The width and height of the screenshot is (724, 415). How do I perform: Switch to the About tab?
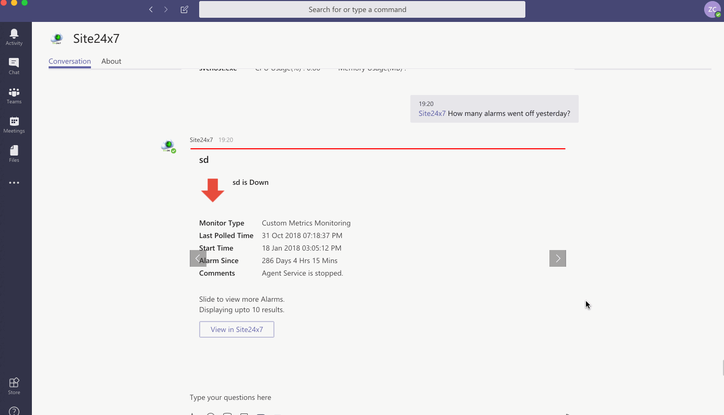111,61
